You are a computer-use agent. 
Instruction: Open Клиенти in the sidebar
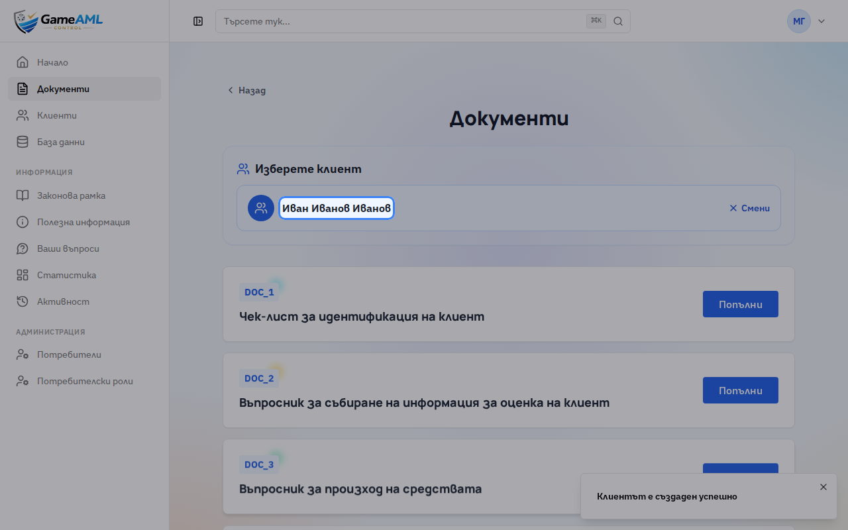click(84, 115)
